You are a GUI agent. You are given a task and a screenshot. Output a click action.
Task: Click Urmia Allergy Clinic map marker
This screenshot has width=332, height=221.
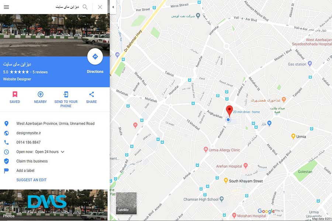(x=205, y=150)
